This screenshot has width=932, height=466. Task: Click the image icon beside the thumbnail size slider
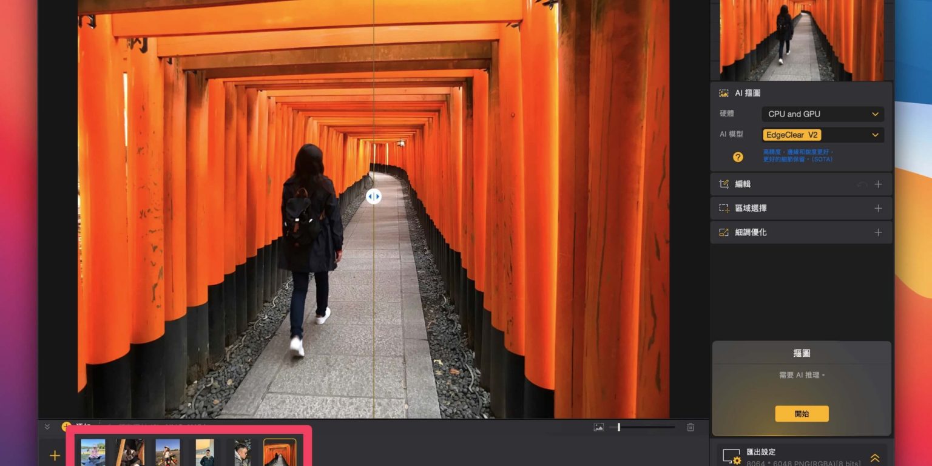pyautogui.click(x=598, y=427)
